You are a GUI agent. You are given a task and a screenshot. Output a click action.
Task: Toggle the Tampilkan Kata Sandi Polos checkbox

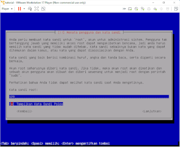coord(12,104)
